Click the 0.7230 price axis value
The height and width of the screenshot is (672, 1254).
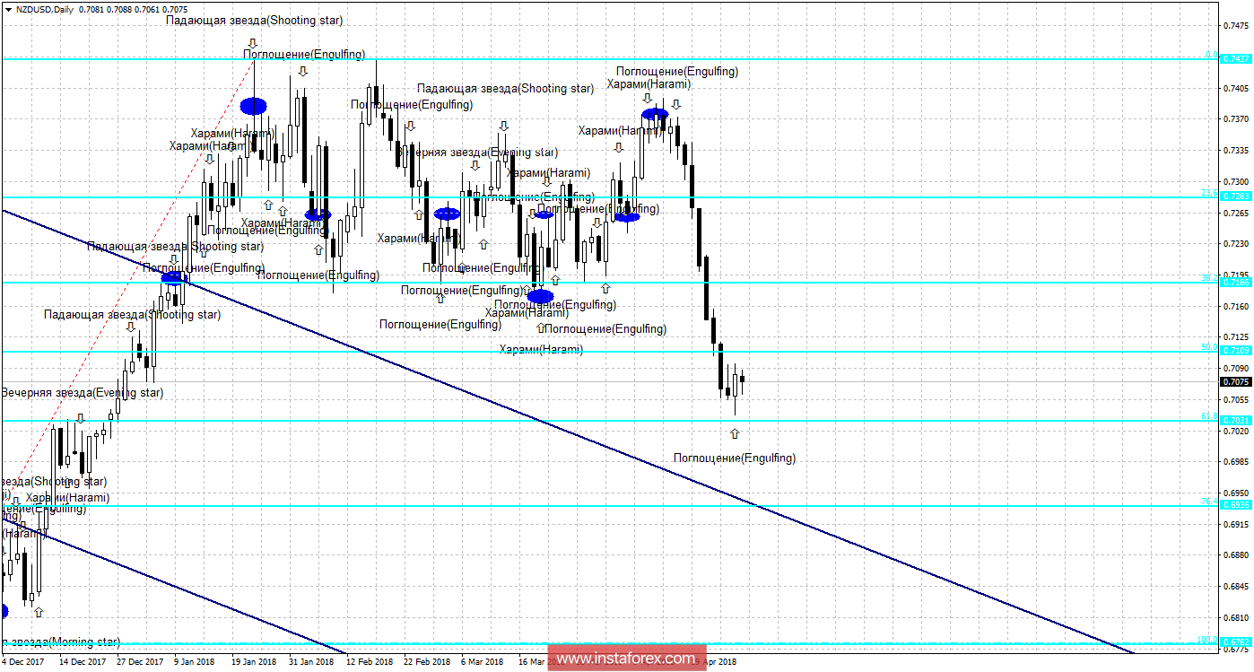click(1236, 244)
